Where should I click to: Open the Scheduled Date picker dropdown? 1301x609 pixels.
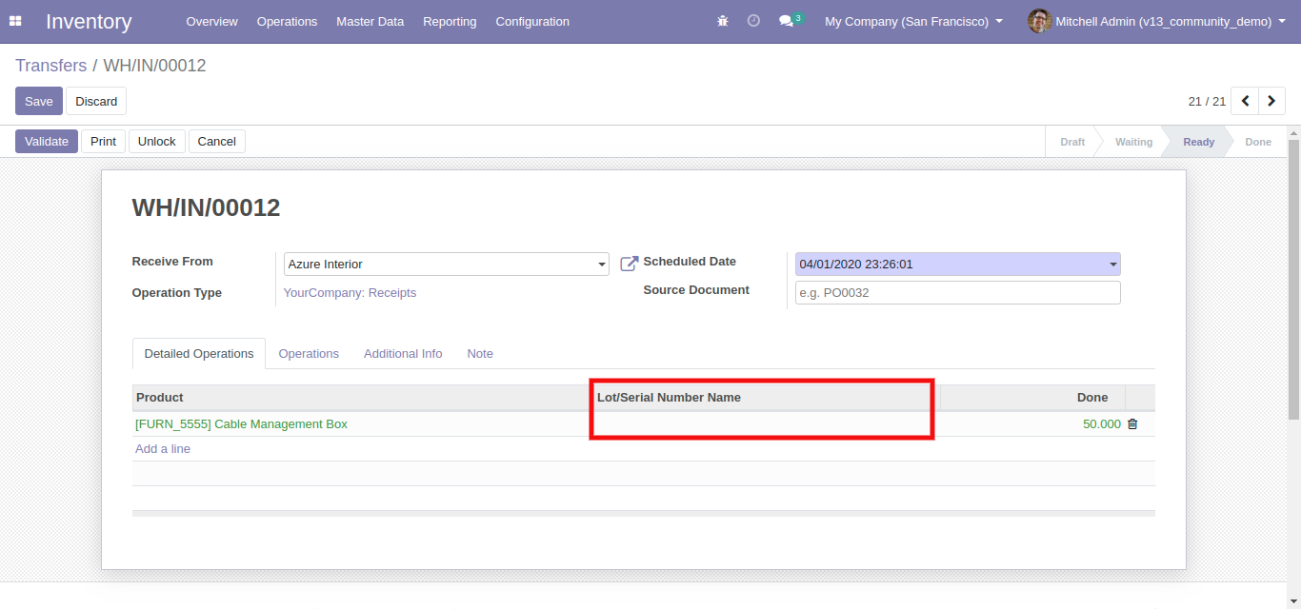(x=1112, y=265)
